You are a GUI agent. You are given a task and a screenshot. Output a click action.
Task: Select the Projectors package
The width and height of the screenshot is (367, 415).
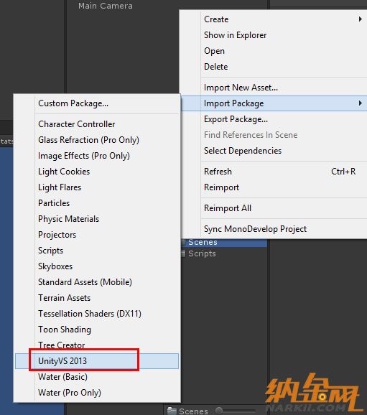97,235
